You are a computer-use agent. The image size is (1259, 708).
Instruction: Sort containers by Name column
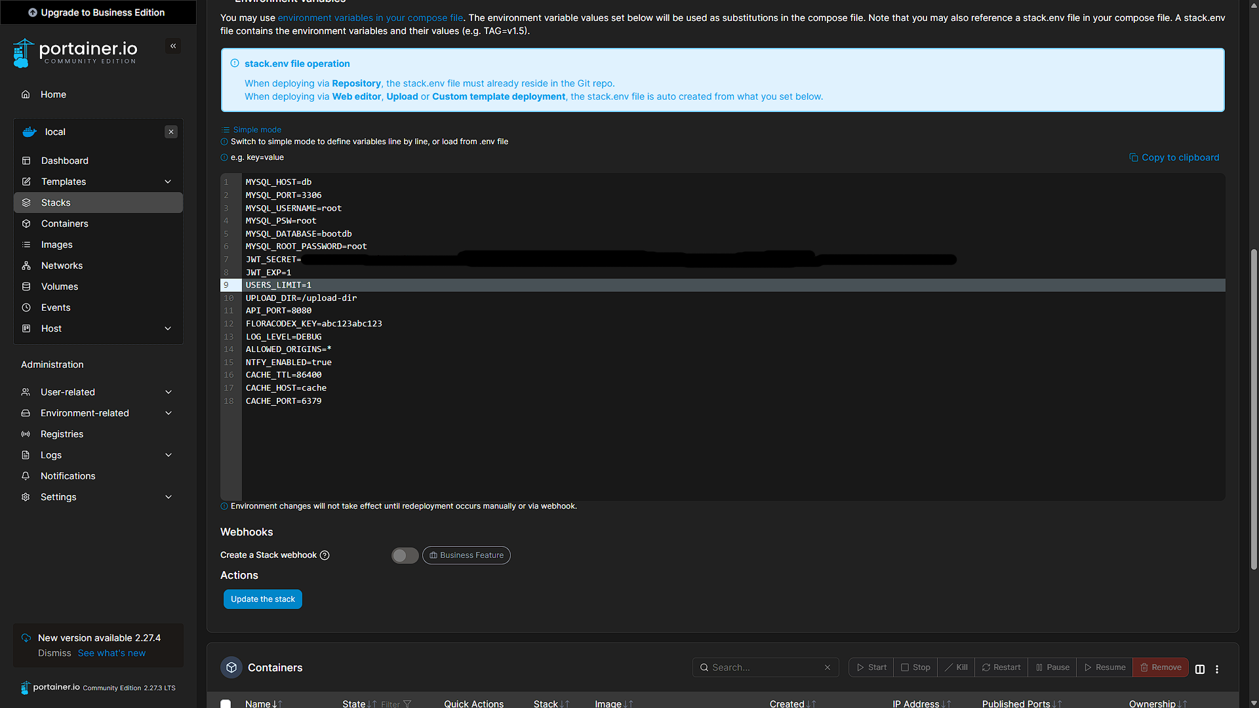click(x=264, y=703)
